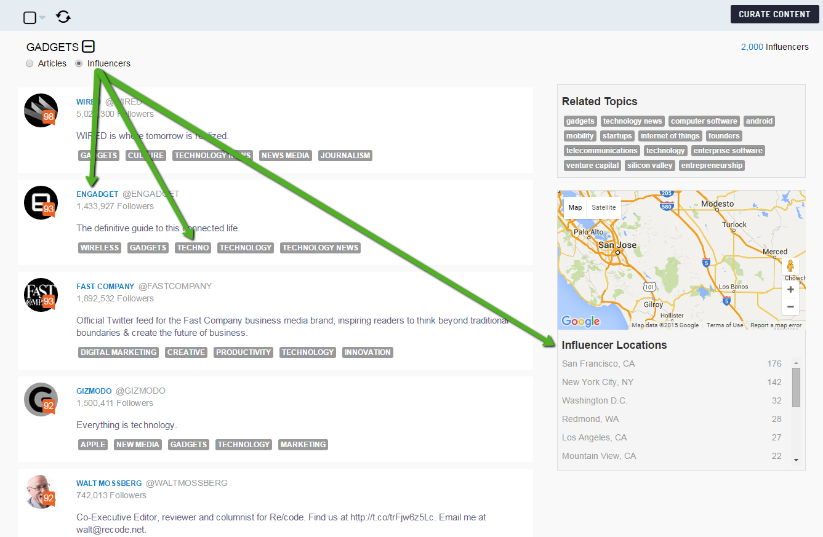Click the Redmond, WA location row
Image resolution: width=823 pixels, height=537 pixels.
672,419
